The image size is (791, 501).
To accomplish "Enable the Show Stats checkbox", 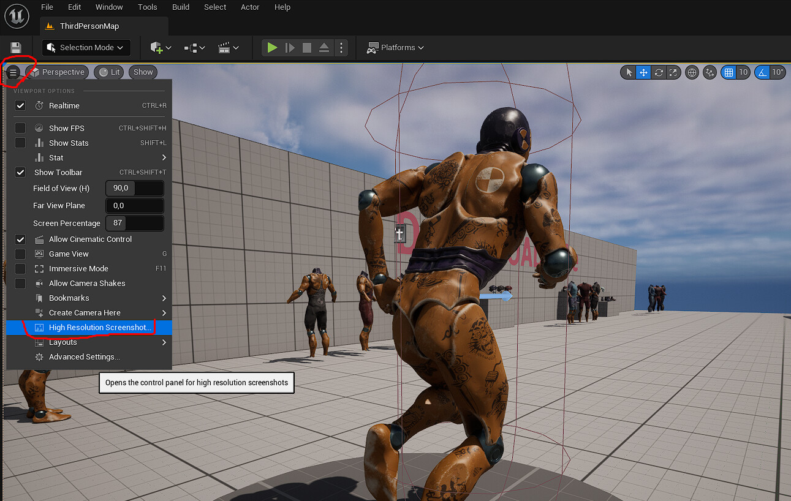I will tap(20, 143).
